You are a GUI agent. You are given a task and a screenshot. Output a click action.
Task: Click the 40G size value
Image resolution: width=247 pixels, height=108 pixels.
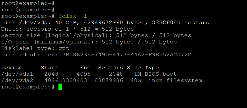[x=136, y=80]
